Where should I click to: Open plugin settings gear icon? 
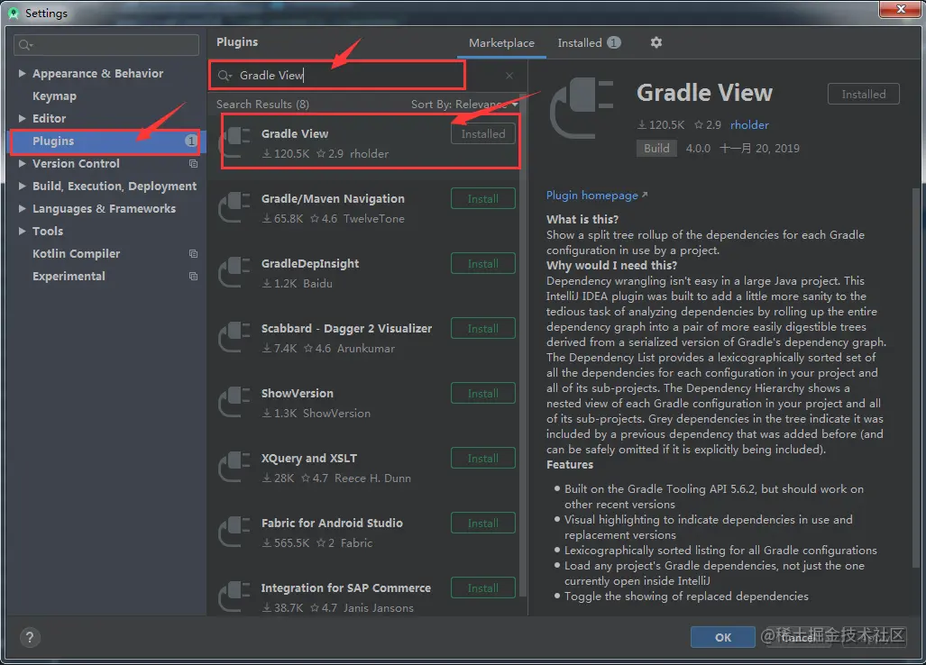click(x=656, y=42)
